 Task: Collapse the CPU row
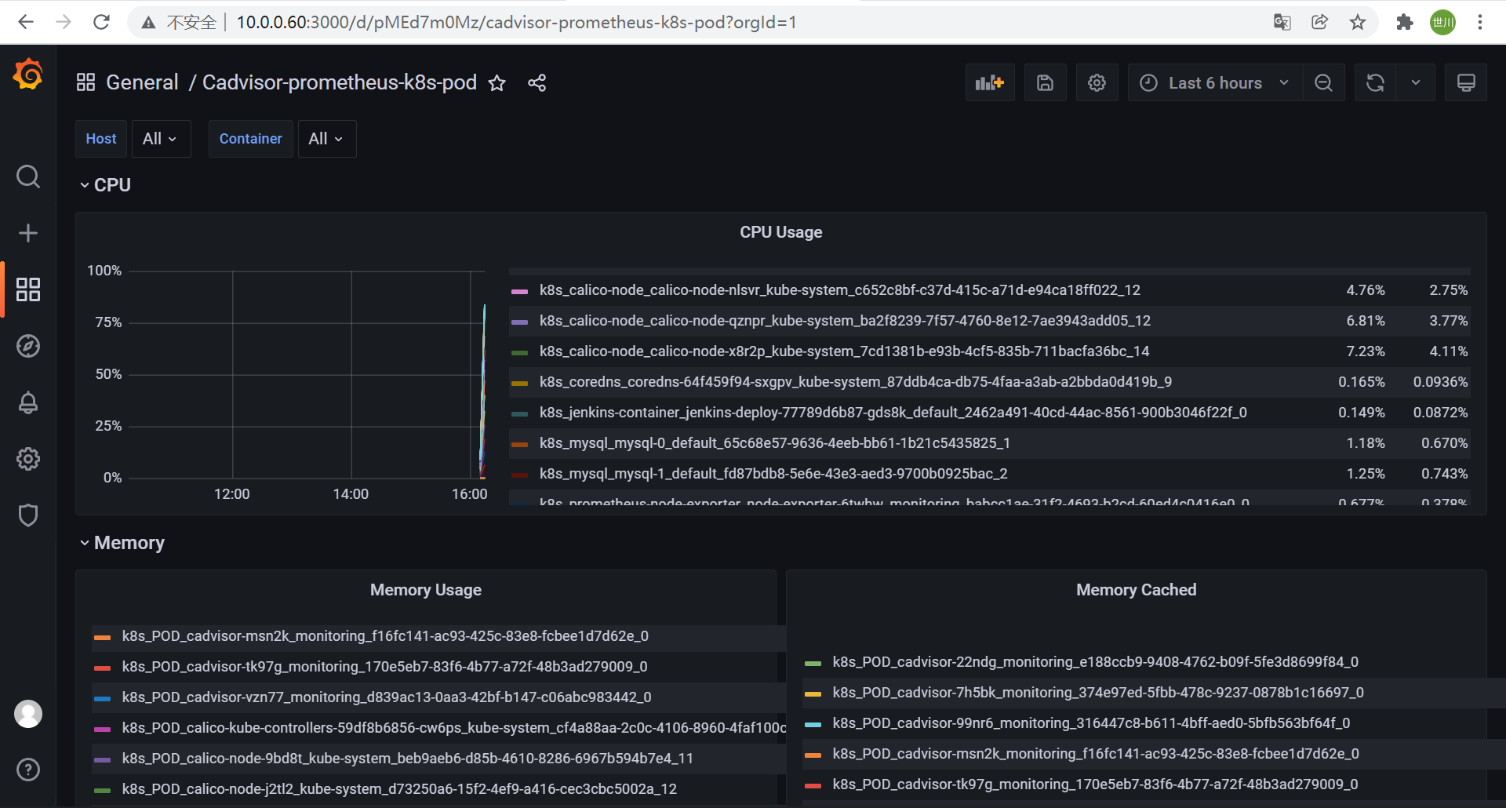click(x=105, y=185)
